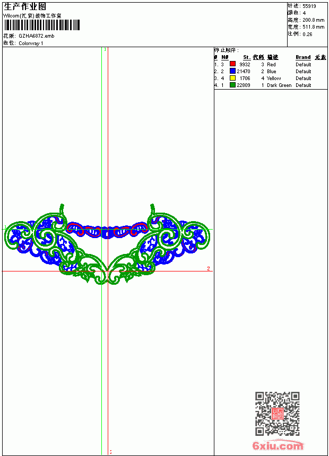Click the red color swatch in stop sequence
Image resolution: width=329 pixels, height=456 pixels.
(232, 64)
